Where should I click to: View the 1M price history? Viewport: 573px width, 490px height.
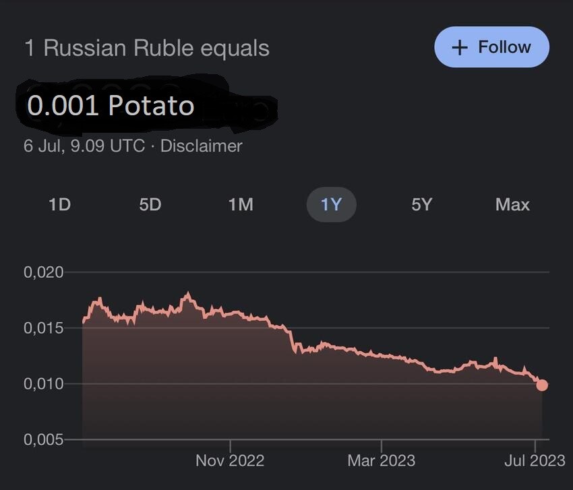tap(241, 205)
